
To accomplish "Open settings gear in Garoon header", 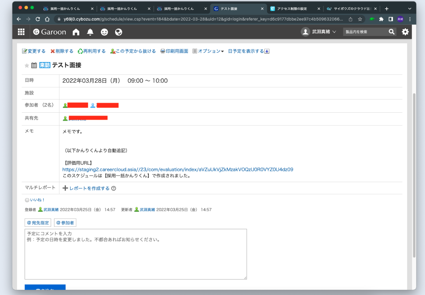I will [405, 32].
